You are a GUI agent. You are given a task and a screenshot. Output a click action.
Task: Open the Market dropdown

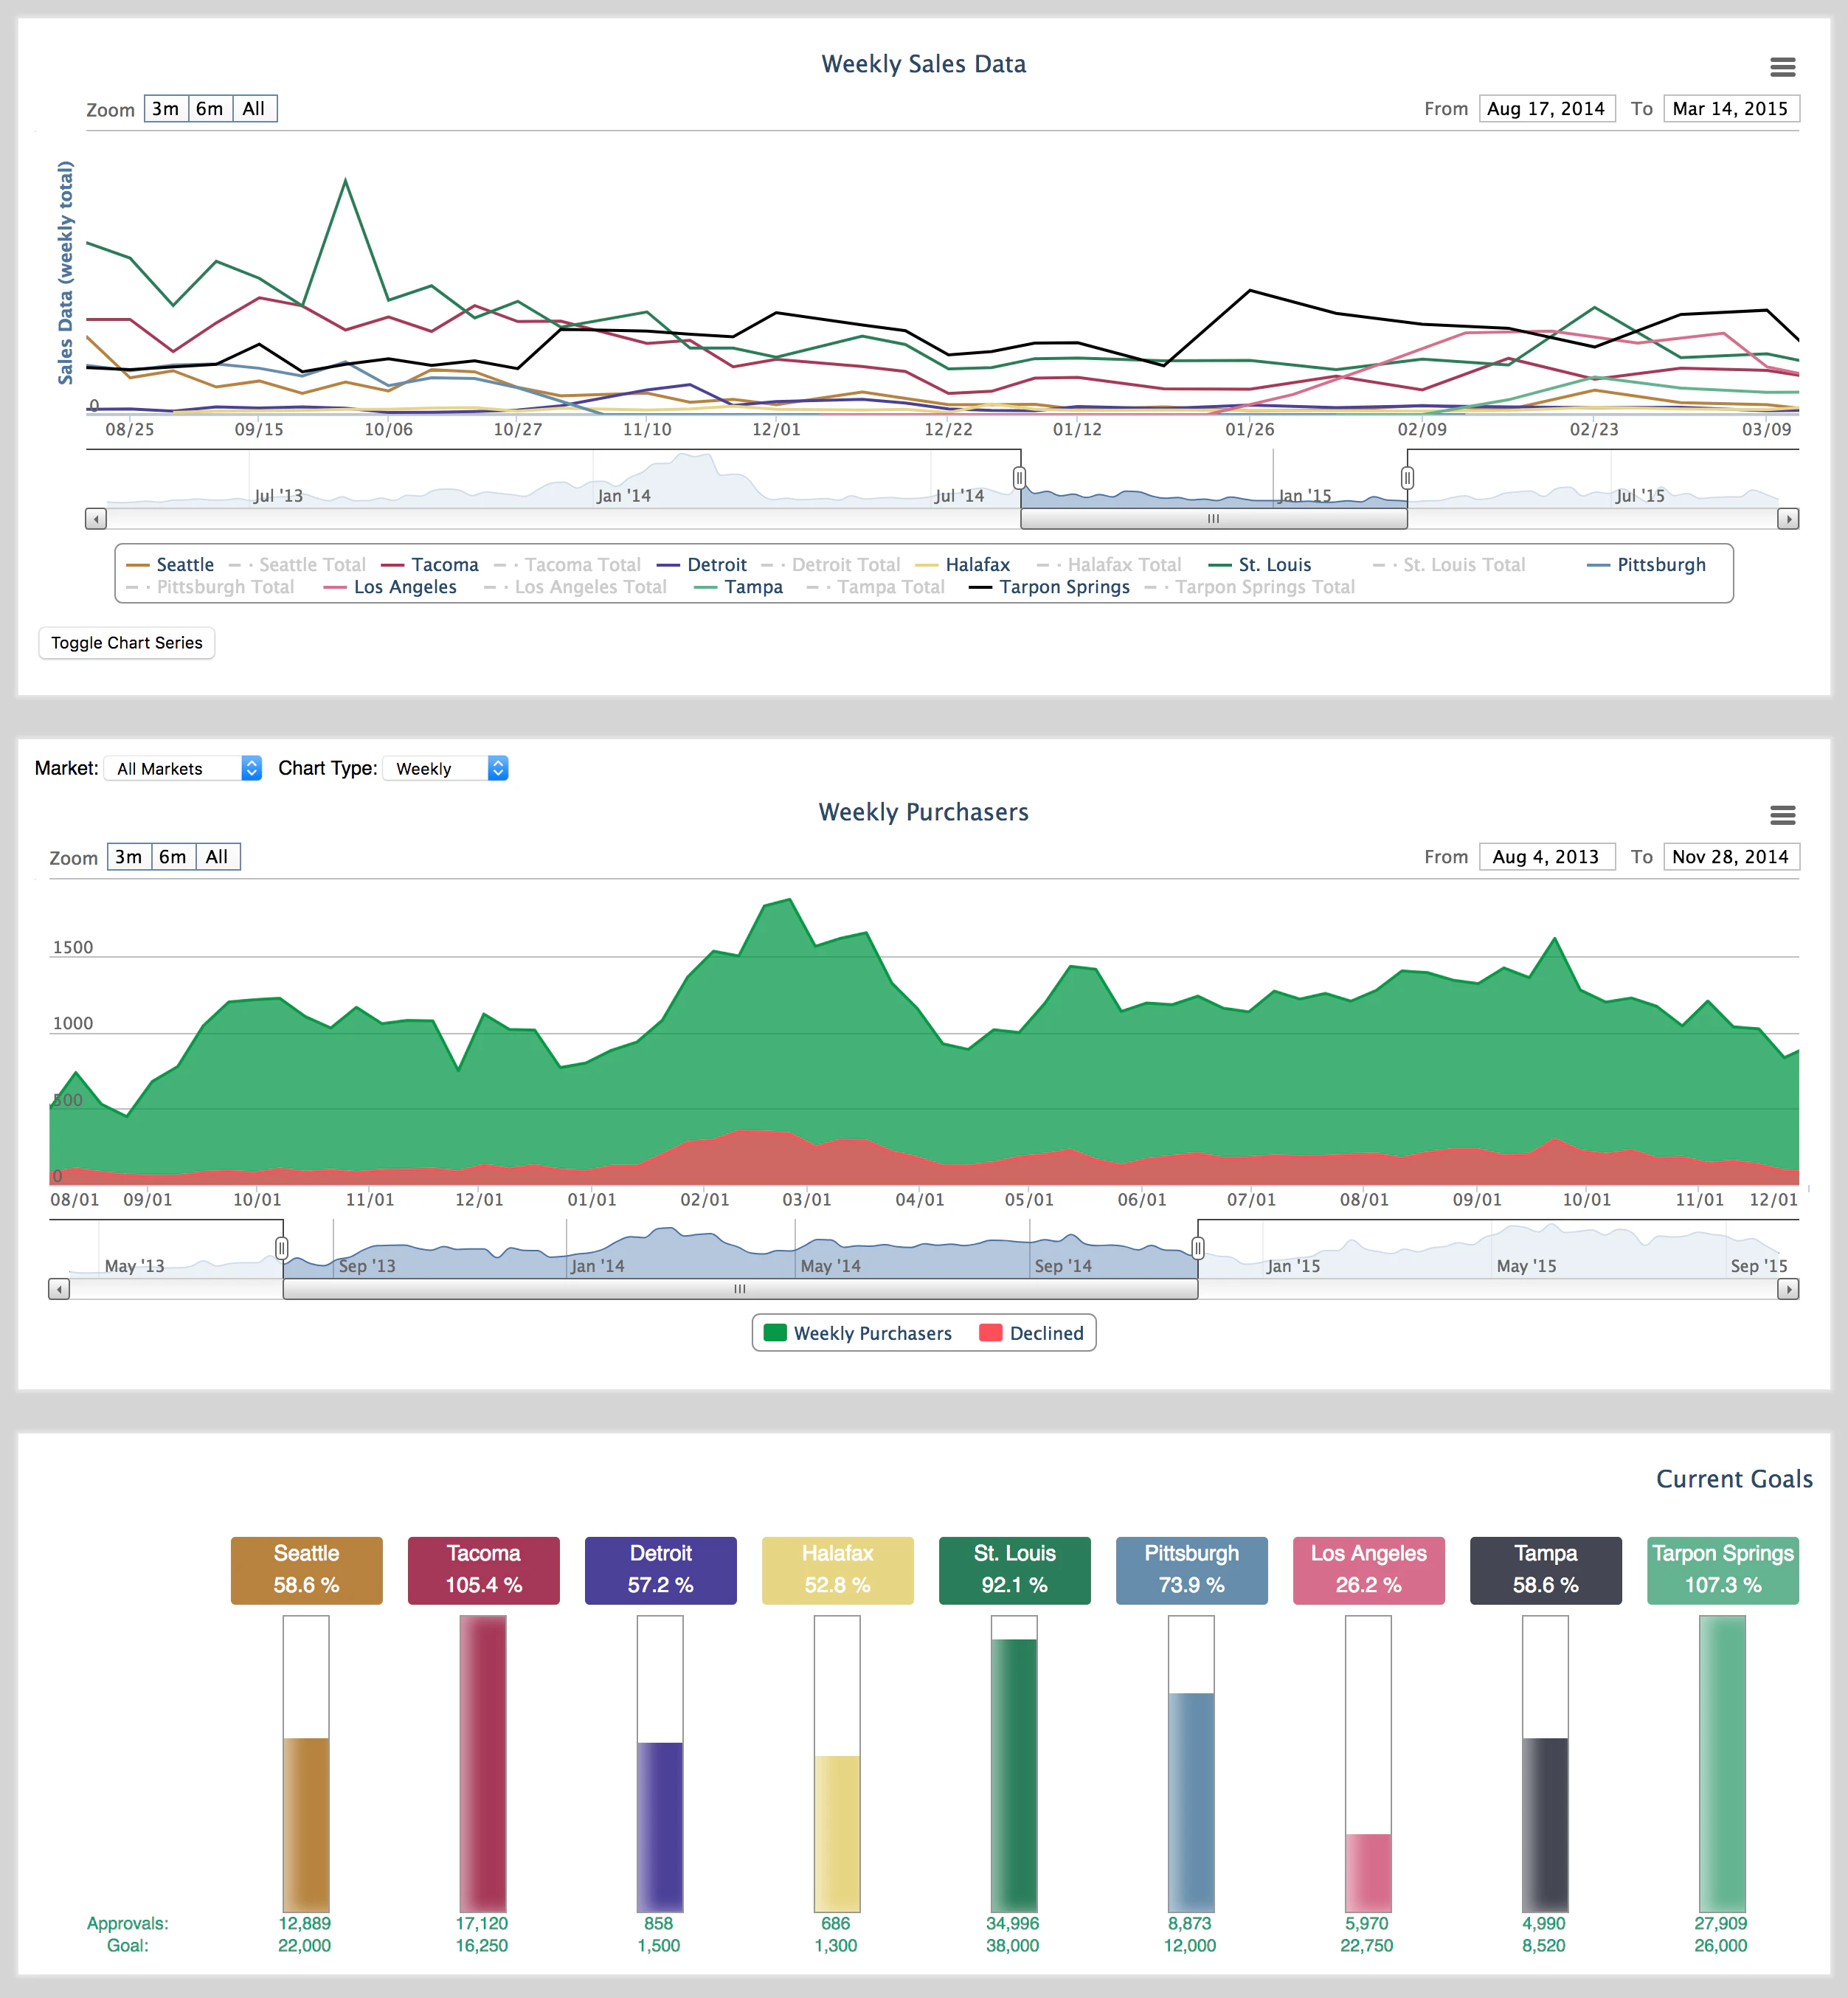[183, 768]
